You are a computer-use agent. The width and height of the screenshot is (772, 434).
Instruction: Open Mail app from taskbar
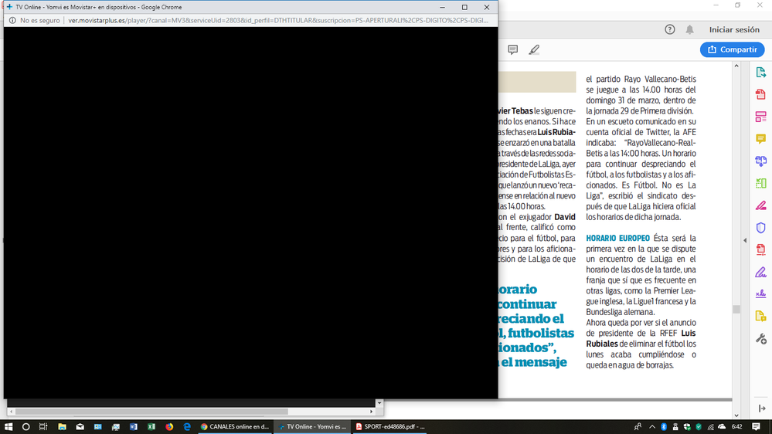80,426
